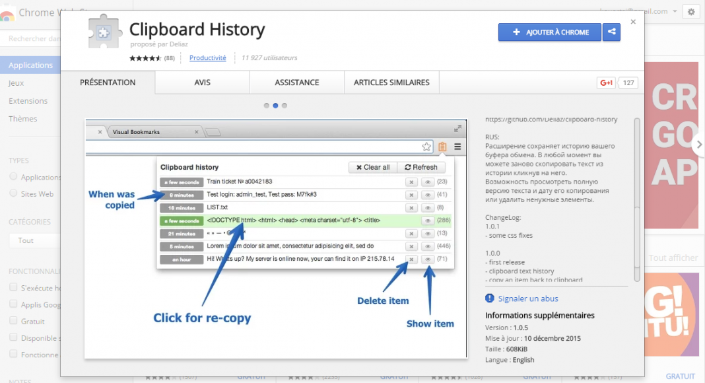Click the blue share icon button
Image resolution: width=705 pixels, height=383 pixels.
pos(611,32)
